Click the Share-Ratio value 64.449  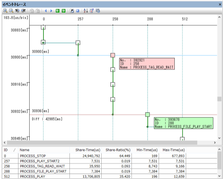pyautogui.click(x=125, y=156)
